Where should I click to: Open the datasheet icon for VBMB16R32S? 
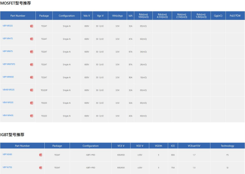coord(31,90)
